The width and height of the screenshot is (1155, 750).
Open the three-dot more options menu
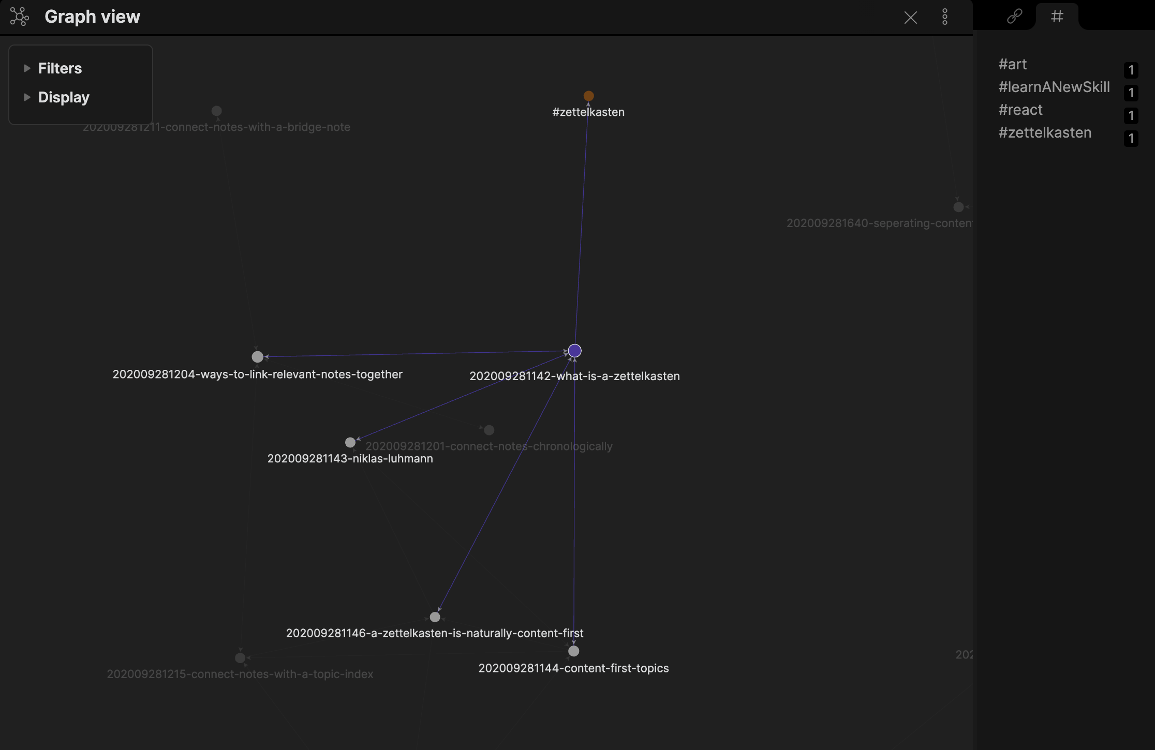pos(944,17)
